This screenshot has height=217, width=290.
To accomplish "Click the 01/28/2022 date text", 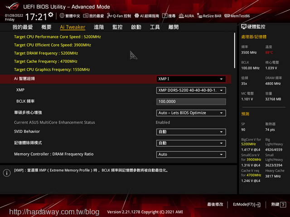I will (x=14, y=15).
